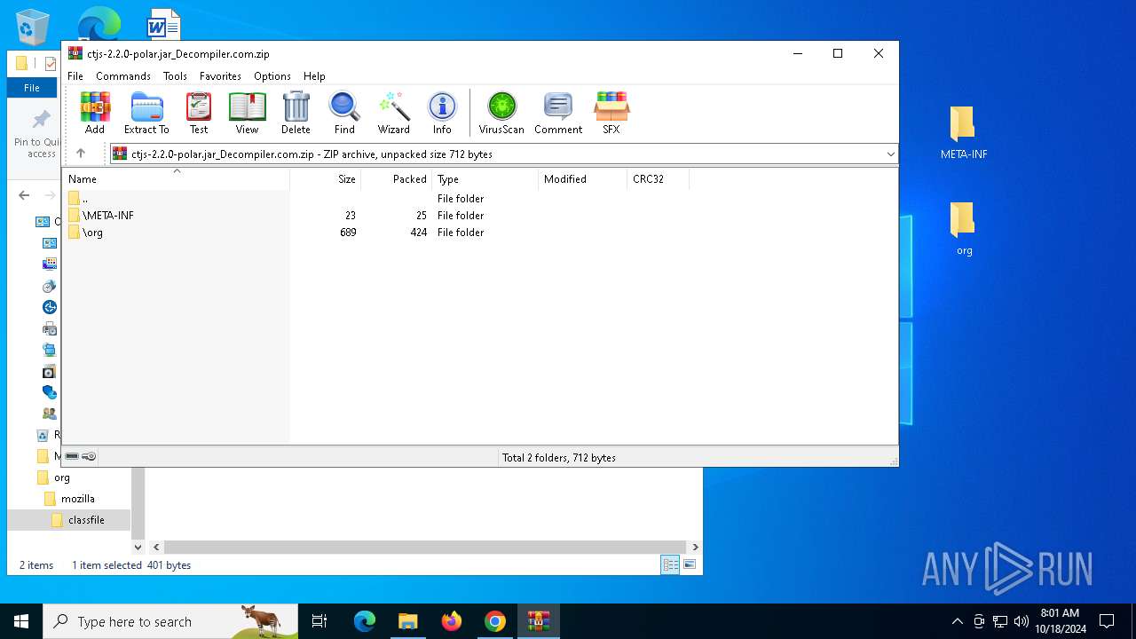The width and height of the screenshot is (1136, 639).
Task: Run the VirusScan toolbar icon
Action: pos(501,113)
